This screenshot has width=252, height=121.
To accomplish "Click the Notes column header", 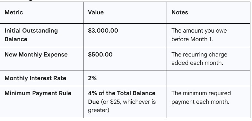I will (x=180, y=12).
